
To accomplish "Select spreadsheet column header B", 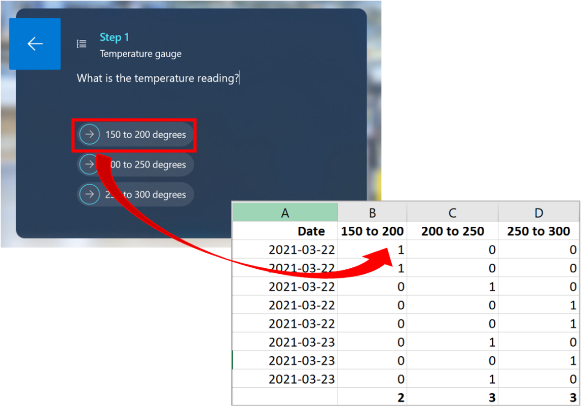I will (372, 212).
